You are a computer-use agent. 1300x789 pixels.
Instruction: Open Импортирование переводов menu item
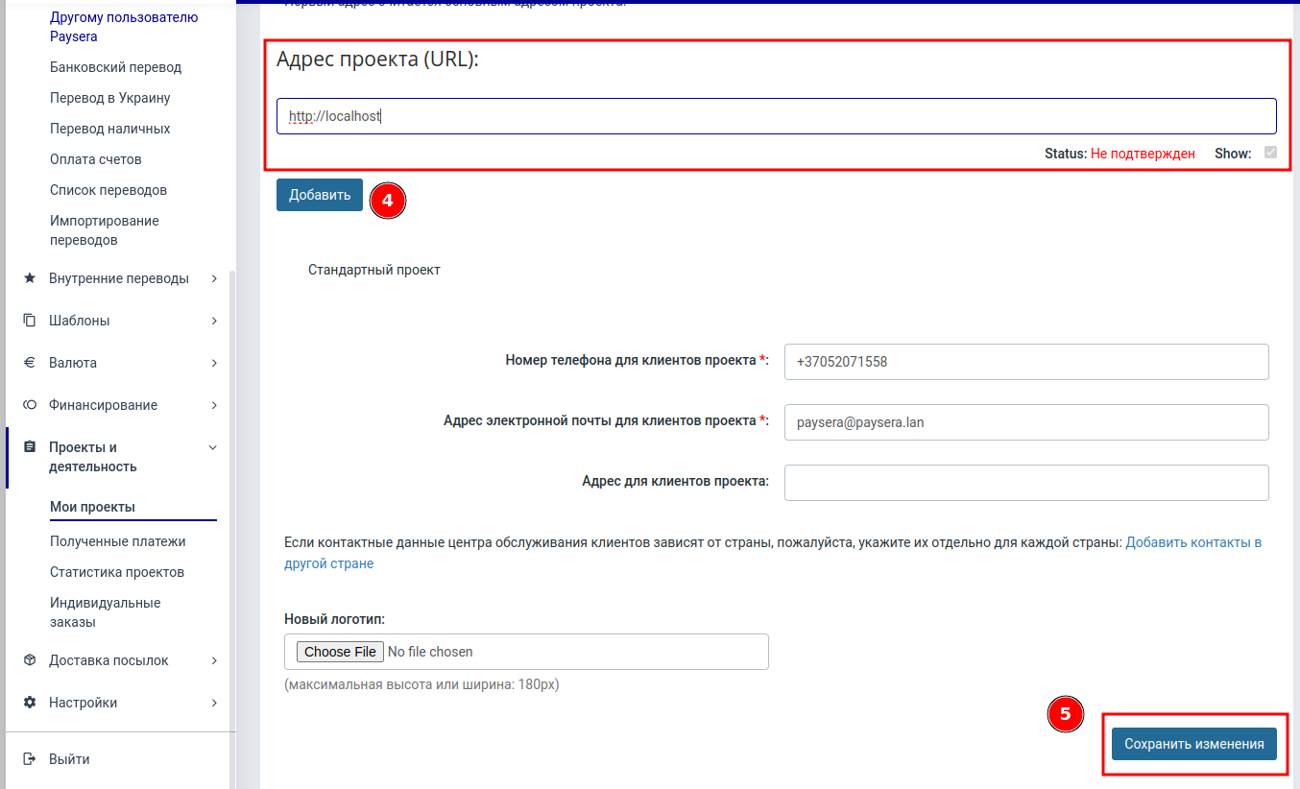(x=105, y=230)
